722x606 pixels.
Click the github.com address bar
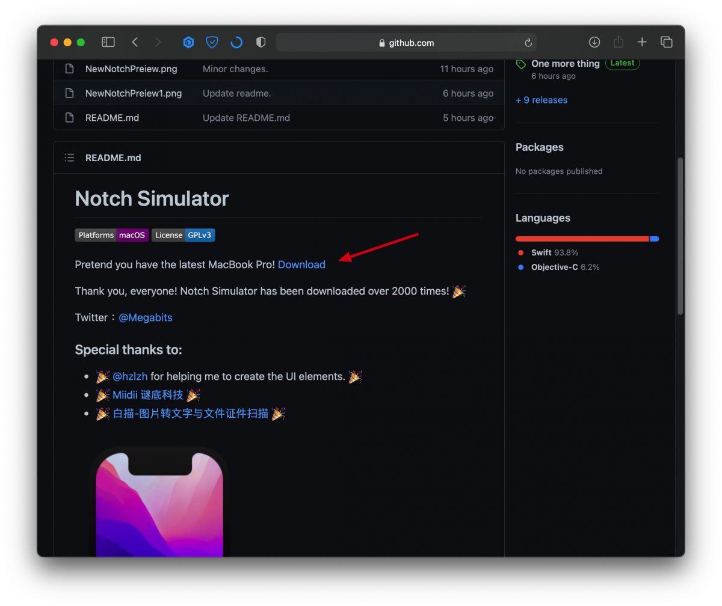[406, 43]
